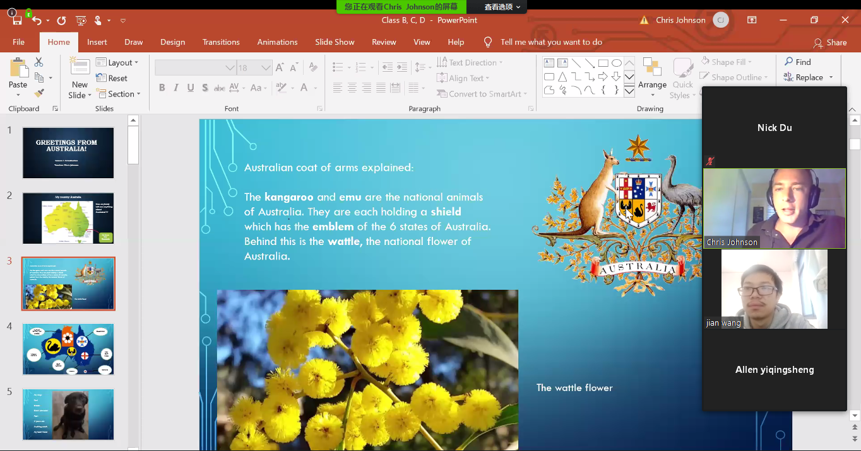The height and width of the screenshot is (451, 861).
Task: Open the Layout dropdown
Action: point(117,62)
